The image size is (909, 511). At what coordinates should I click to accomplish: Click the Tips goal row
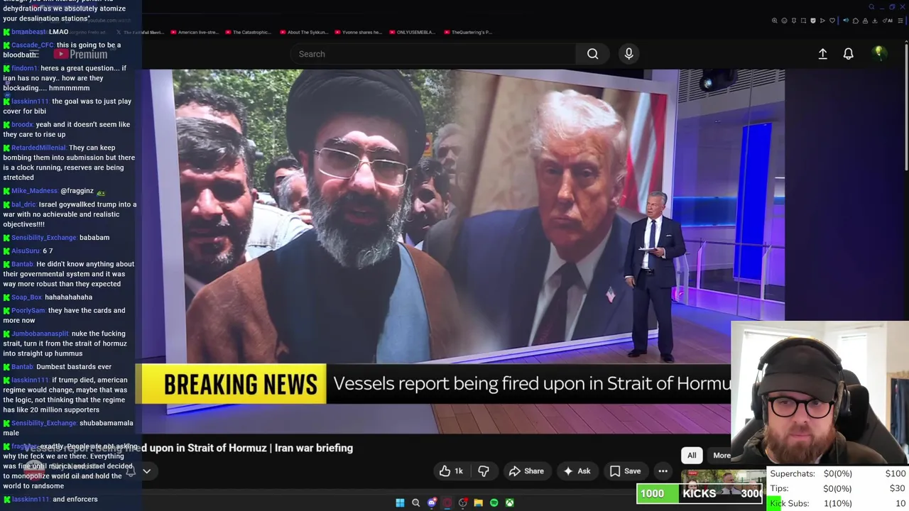click(837, 488)
